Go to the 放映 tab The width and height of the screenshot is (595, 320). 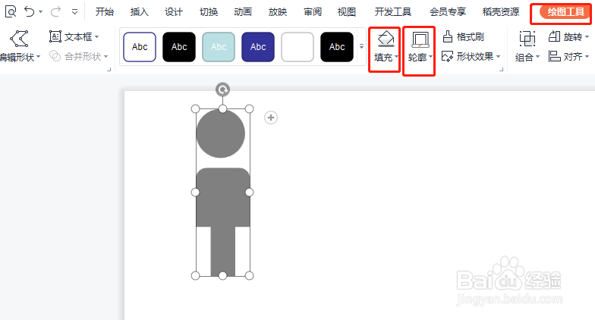278,12
